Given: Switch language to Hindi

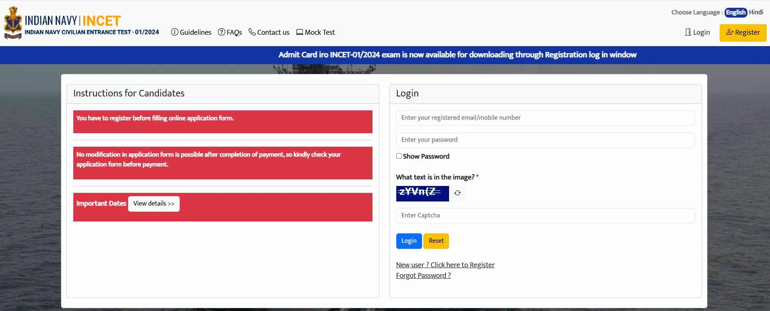Looking at the screenshot, I should [756, 12].
